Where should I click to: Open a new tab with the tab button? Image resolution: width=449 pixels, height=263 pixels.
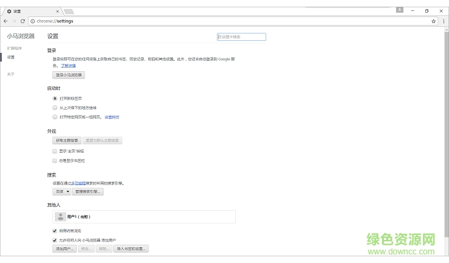pos(69,12)
